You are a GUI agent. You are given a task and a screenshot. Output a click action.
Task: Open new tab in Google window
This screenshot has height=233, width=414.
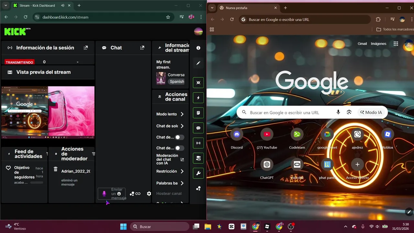pyautogui.click(x=285, y=8)
